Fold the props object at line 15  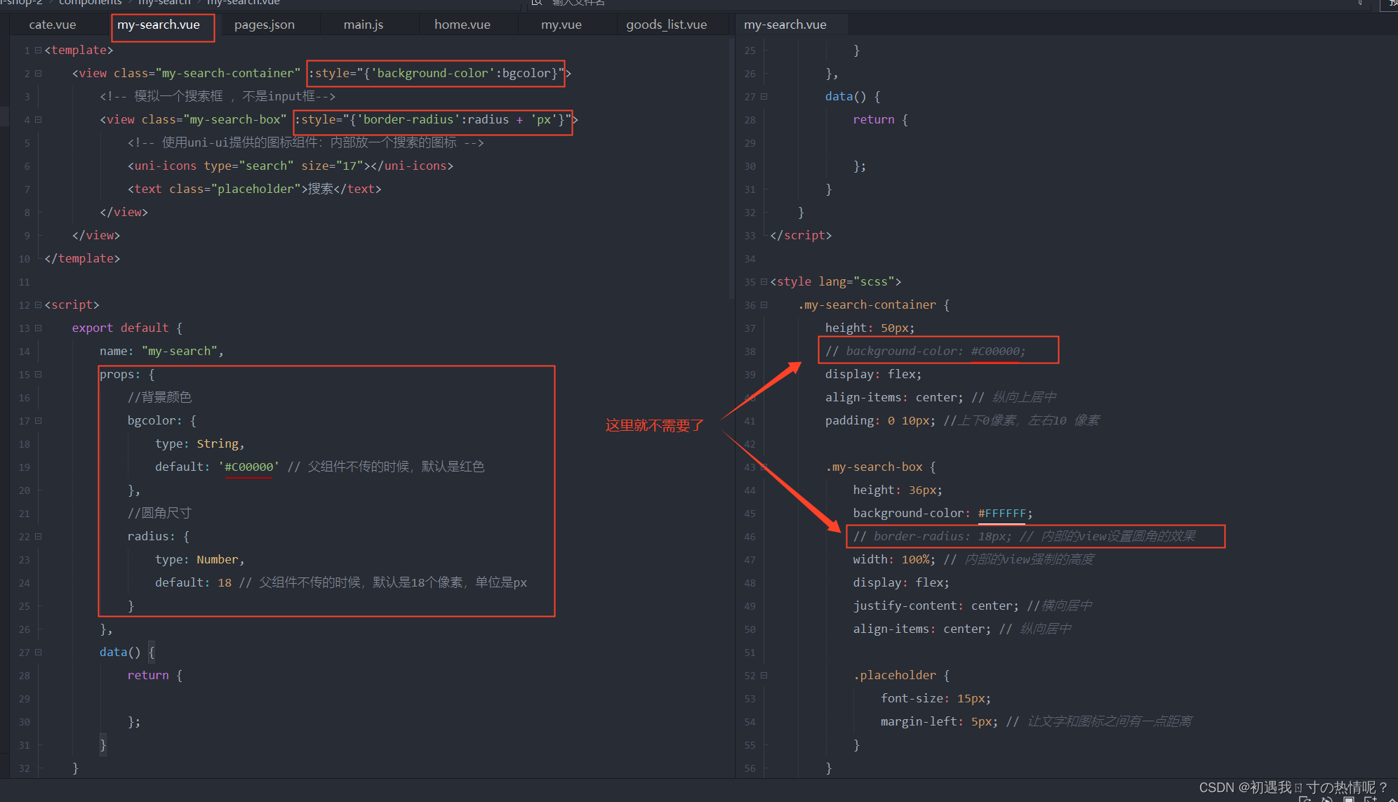click(x=38, y=375)
